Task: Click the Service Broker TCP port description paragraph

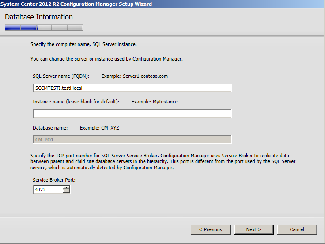Action: point(163,162)
